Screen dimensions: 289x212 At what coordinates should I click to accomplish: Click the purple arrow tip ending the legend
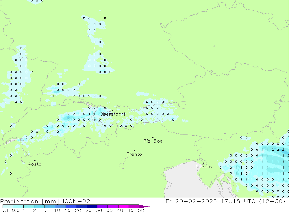(x=144, y=207)
